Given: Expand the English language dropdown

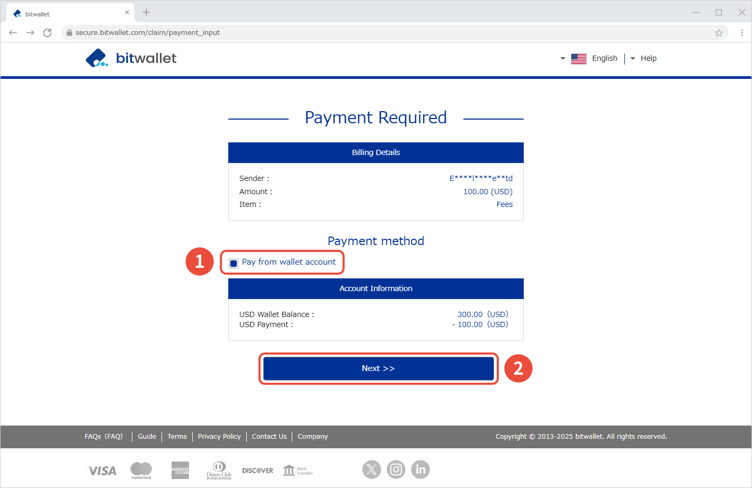Looking at the screenshot, I should tap(604, 58).
